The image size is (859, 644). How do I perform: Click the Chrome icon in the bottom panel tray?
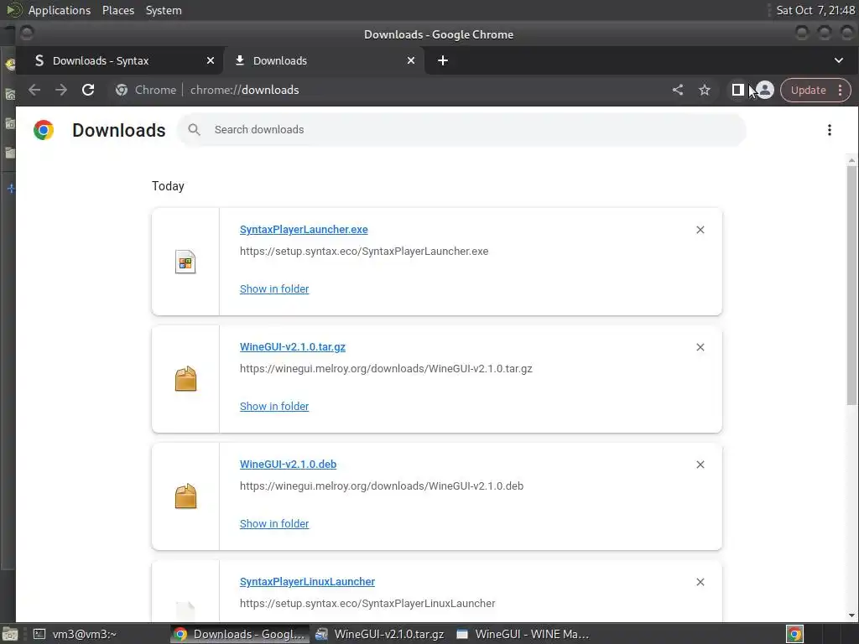click(794, 634)
